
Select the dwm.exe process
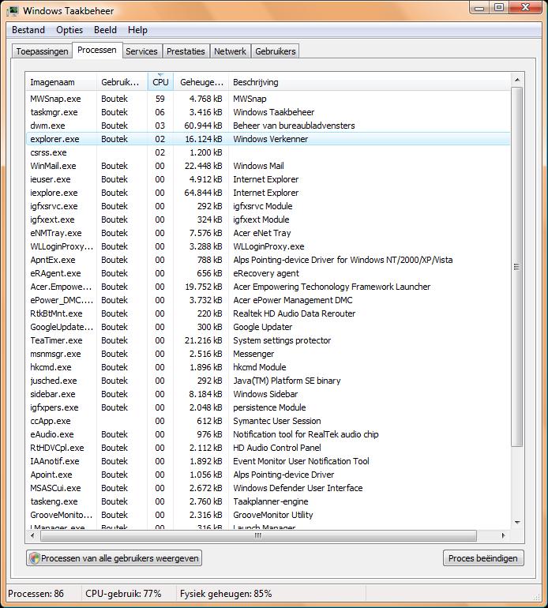coord(268,126)
